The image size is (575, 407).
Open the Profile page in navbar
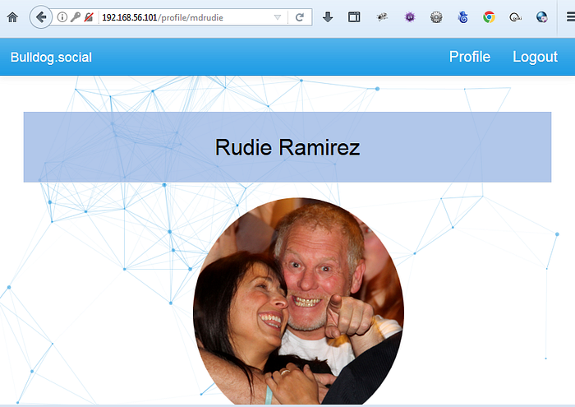pyautogui.click(x=469, y=57)
